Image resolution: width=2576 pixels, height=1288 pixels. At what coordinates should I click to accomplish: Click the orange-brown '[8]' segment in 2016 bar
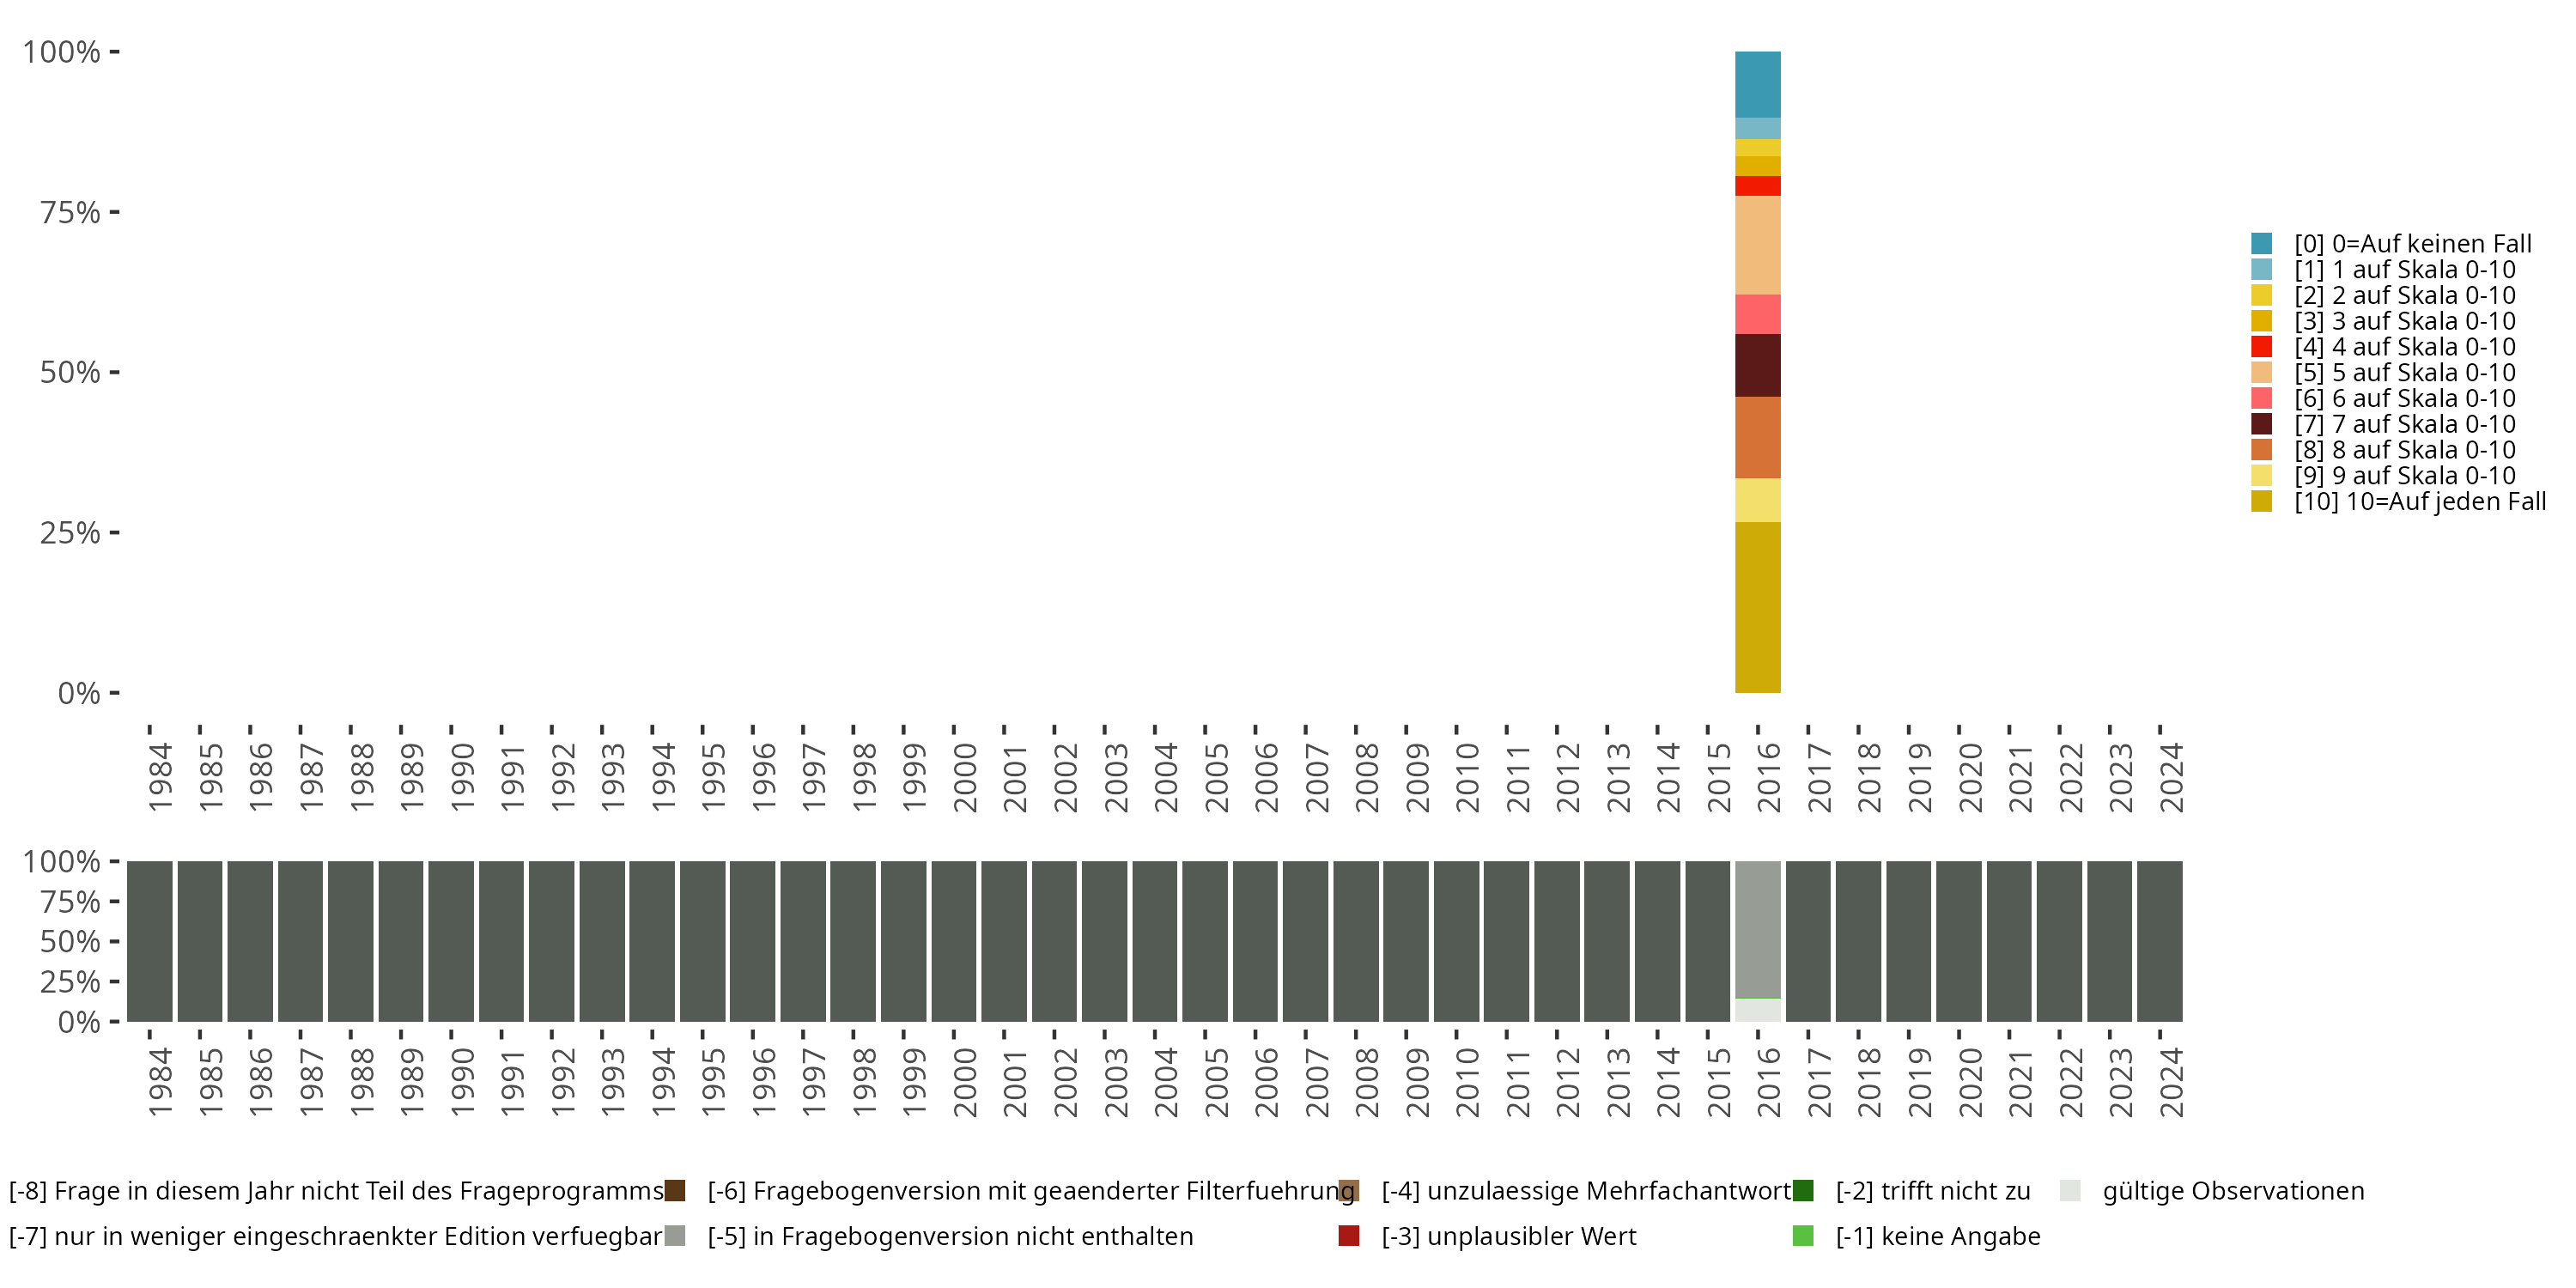coord(1757,437)
